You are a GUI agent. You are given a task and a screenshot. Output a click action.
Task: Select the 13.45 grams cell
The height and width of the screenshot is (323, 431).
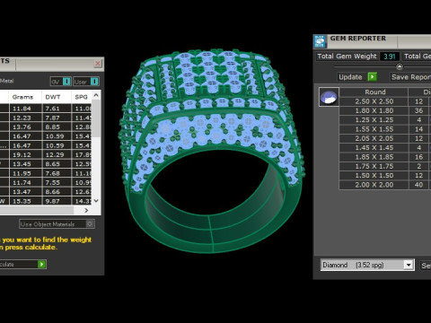(25, 164)
